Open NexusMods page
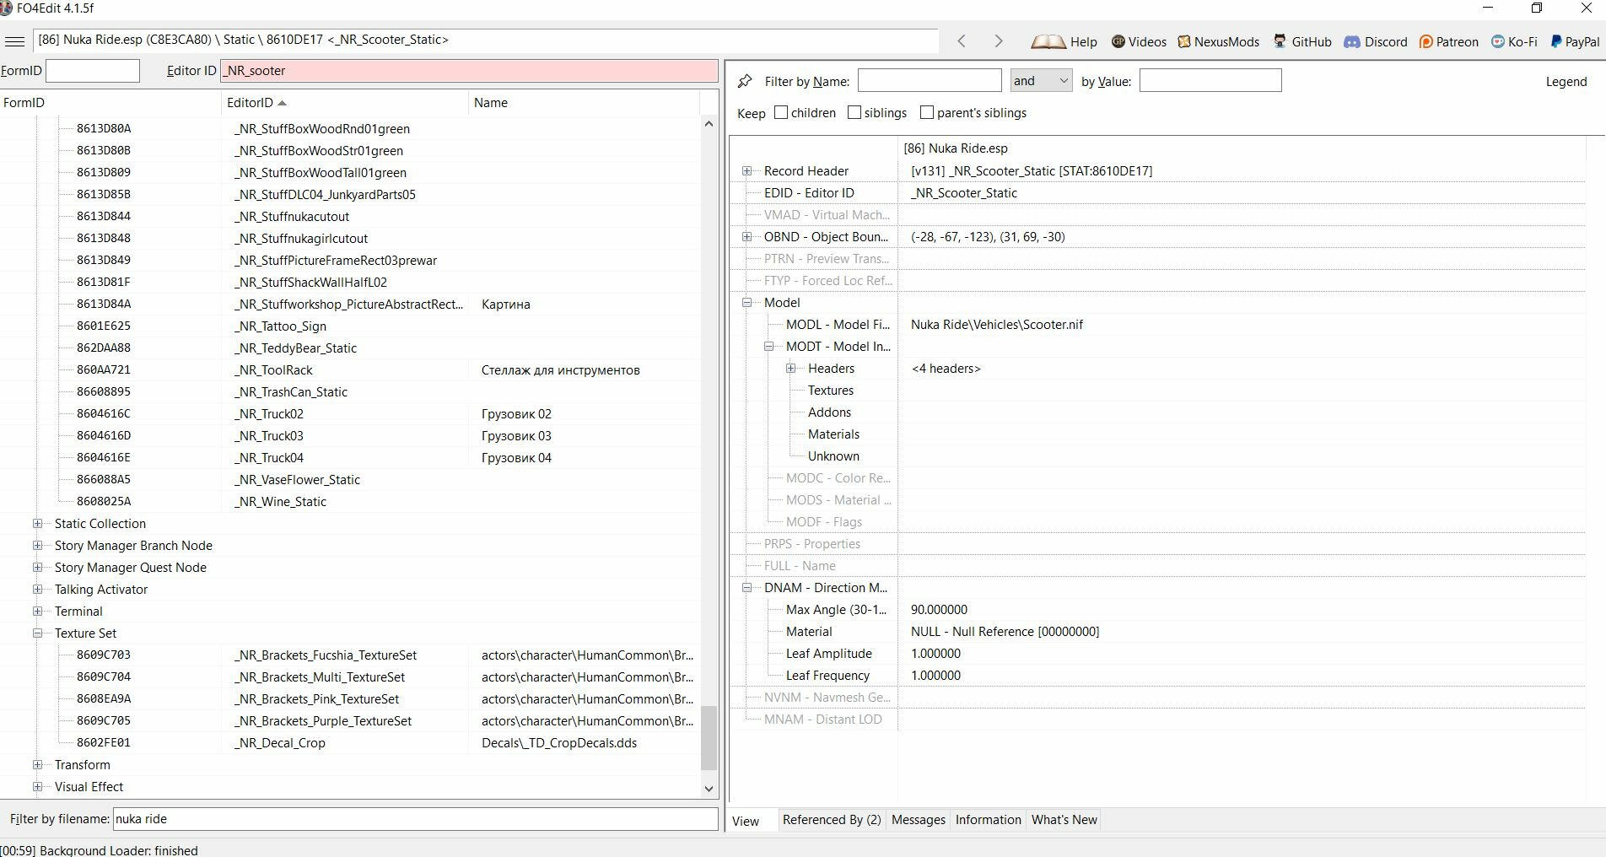The image size is (1606, 857). point(1218,41)
